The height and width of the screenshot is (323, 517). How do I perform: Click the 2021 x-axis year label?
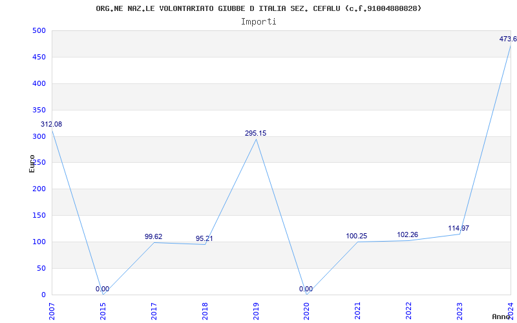pyautogui.click(x=358, y=311)
